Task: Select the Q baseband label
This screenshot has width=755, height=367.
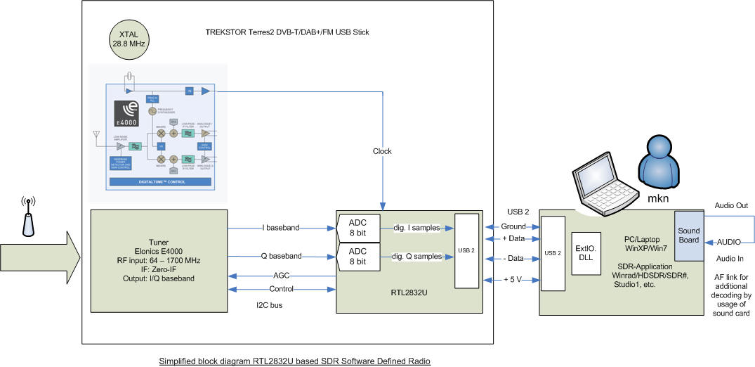Action: tap(281, 256)
